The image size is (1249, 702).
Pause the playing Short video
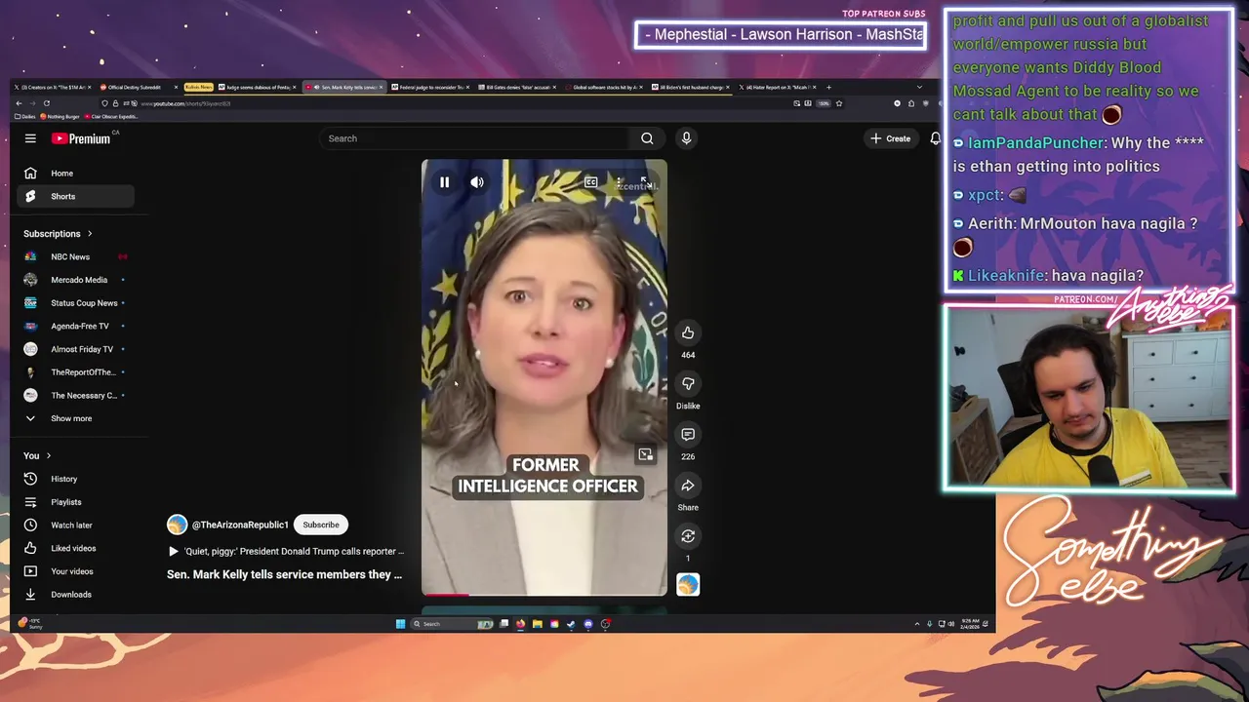point(444,182)
